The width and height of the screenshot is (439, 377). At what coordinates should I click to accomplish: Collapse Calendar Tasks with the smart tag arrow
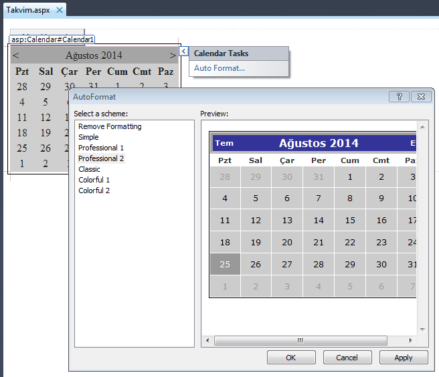(x=183, y=51)
